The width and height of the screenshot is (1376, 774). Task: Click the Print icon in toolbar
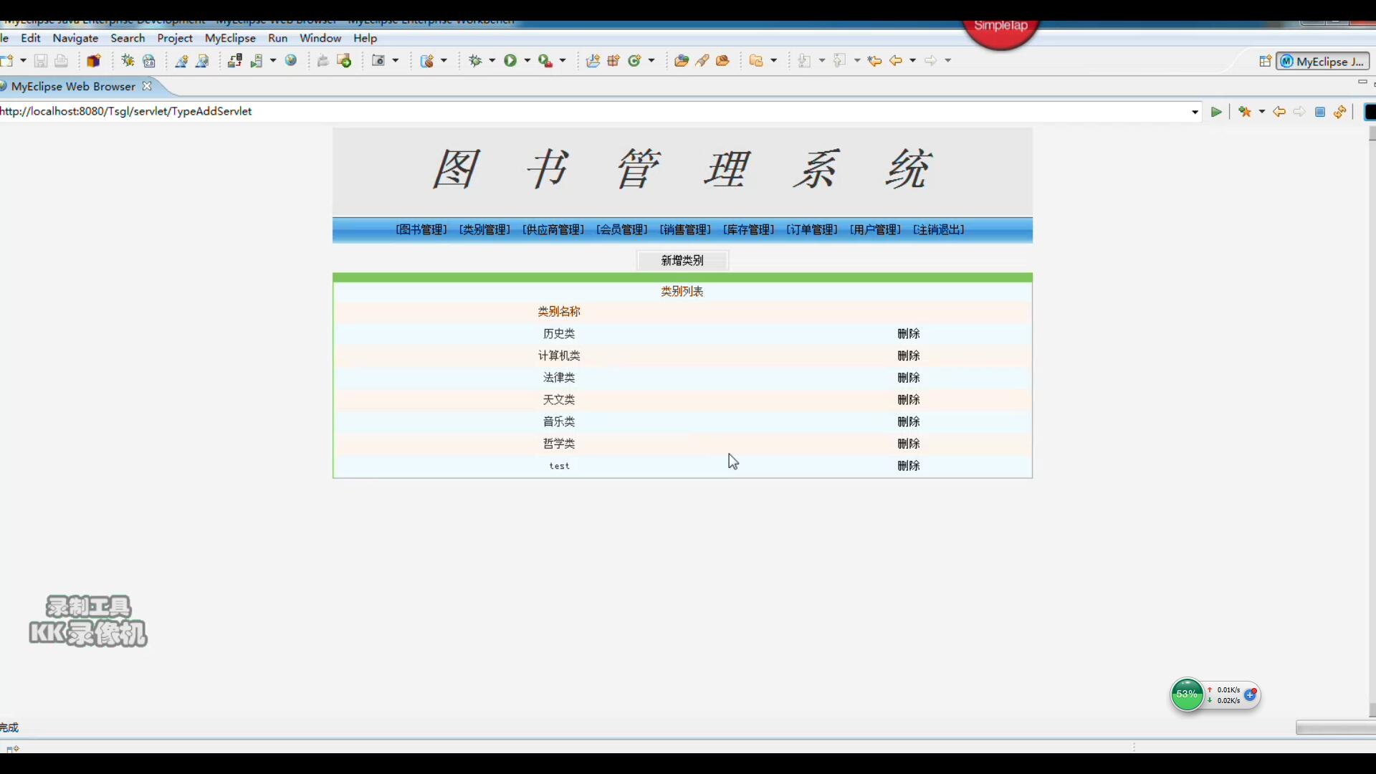(62, 61)
